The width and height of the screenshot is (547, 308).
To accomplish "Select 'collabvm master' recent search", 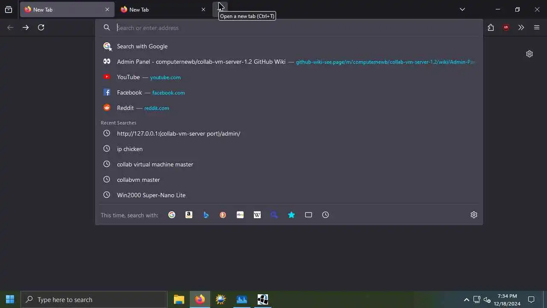I will (x=289, y=180).
